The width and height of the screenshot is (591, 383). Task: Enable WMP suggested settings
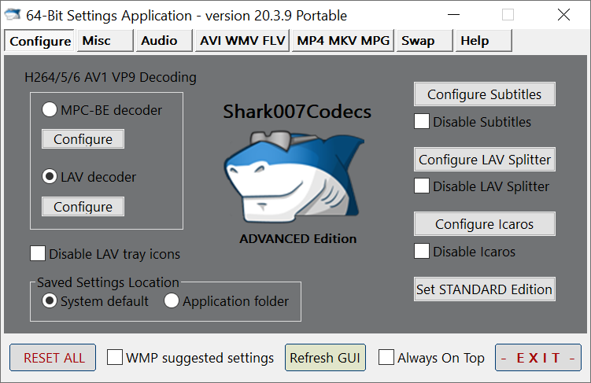[115, 358]
